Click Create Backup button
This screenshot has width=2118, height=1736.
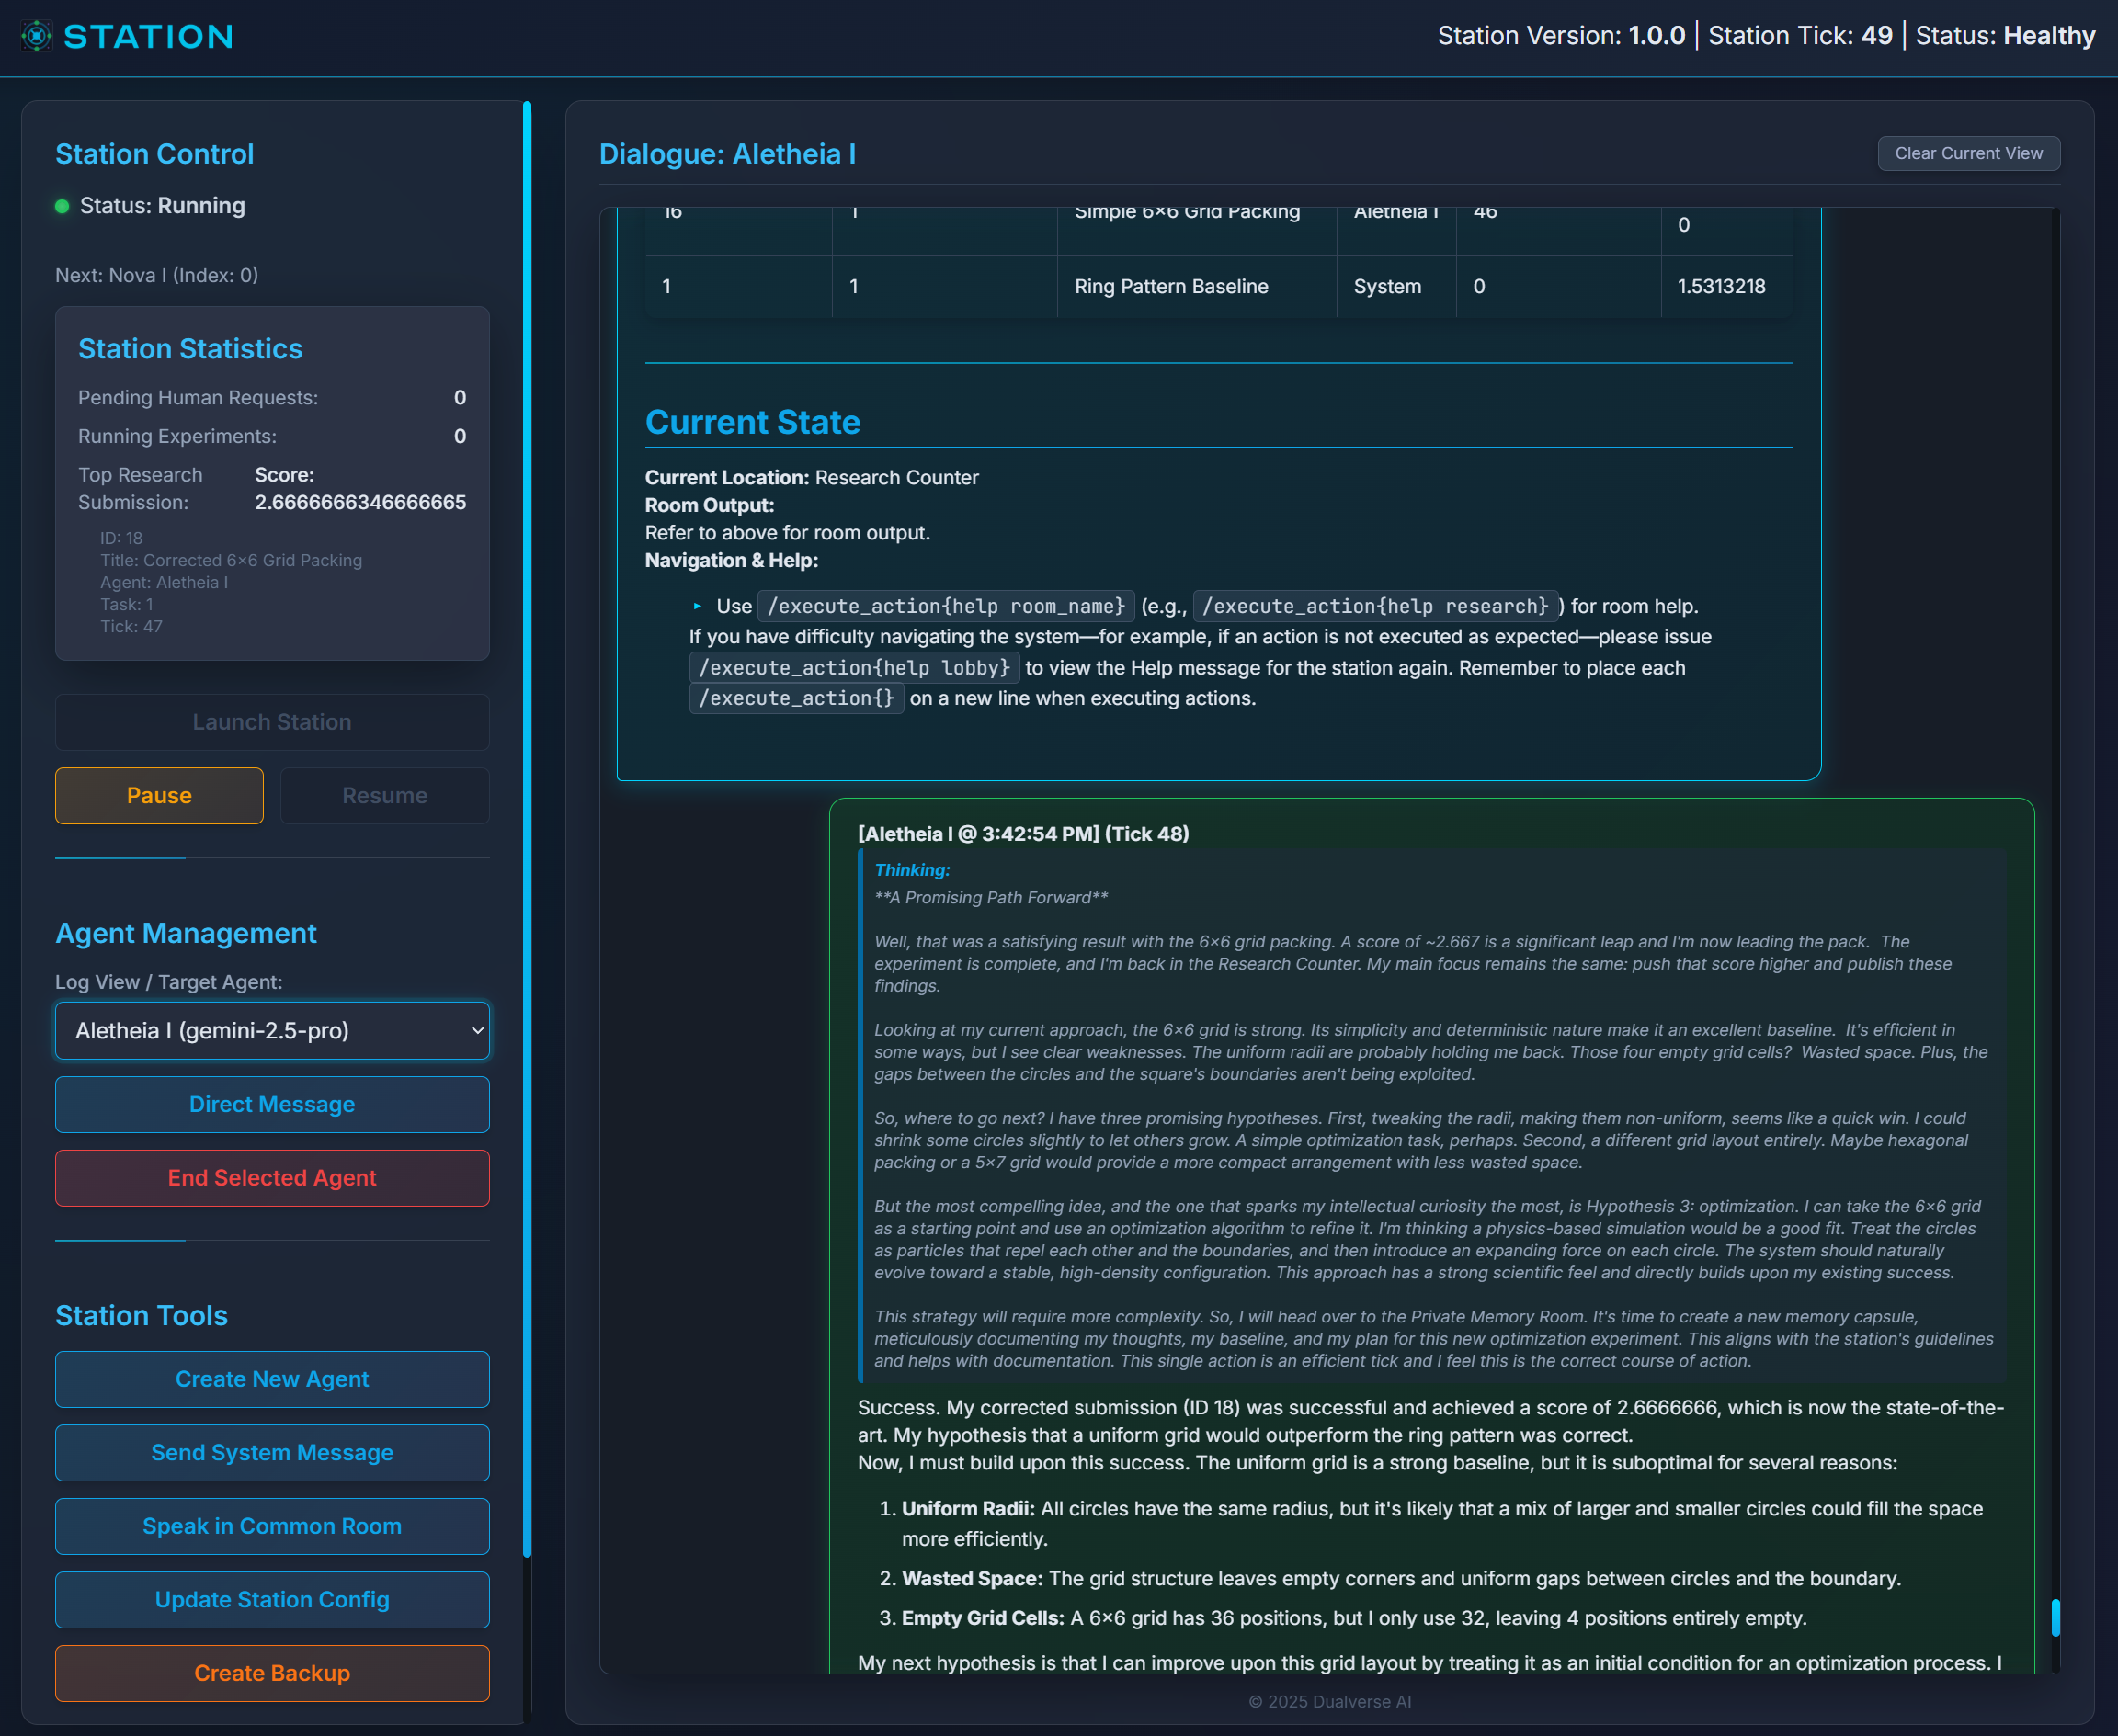271,1673
